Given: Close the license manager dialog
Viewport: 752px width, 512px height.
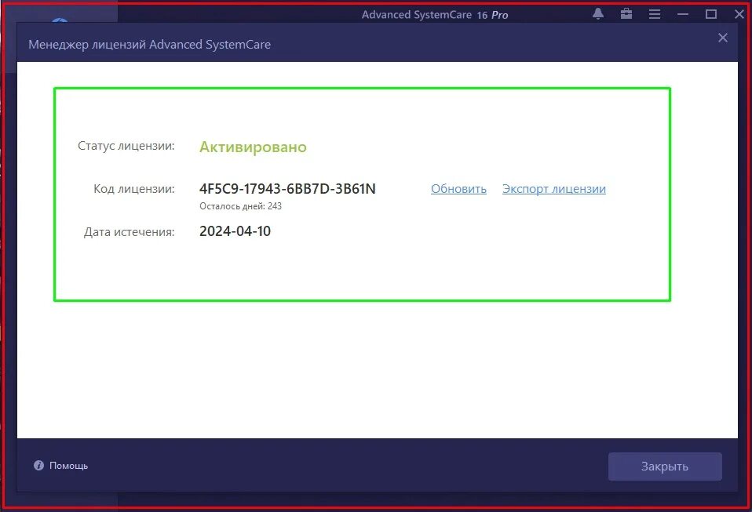Looking at the screenshot, I should [722, 38].
